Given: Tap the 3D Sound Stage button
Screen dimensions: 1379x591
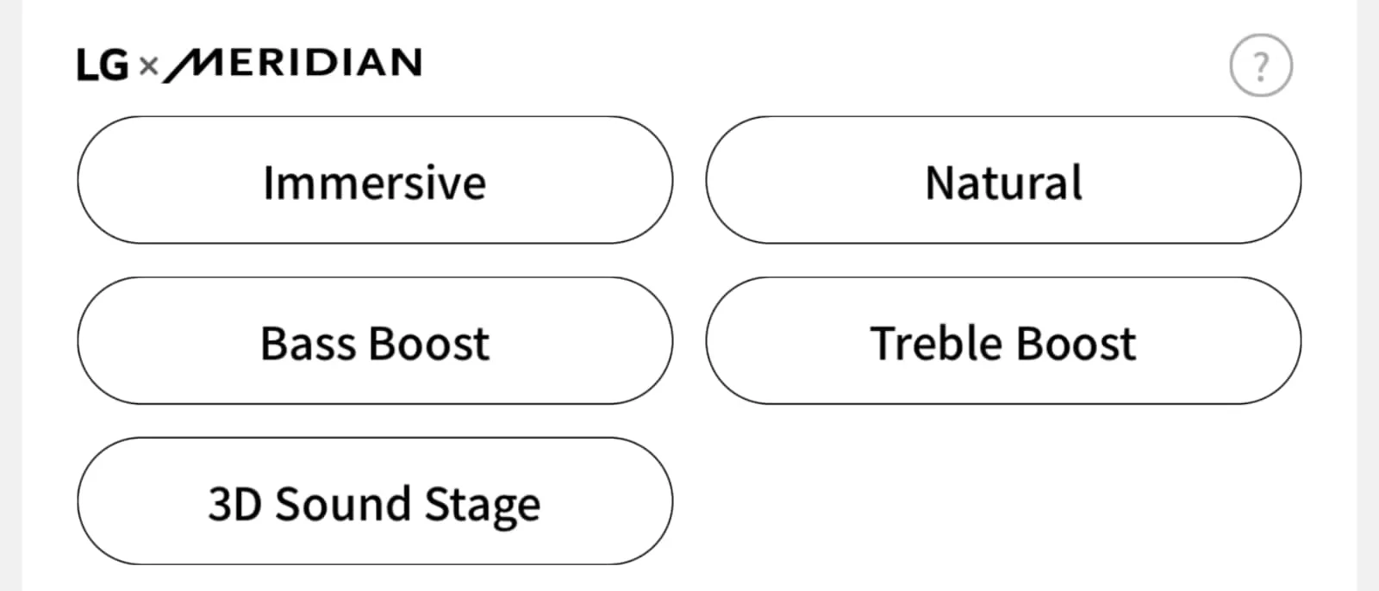Looking at the screenshot, I should pos(375,501).
